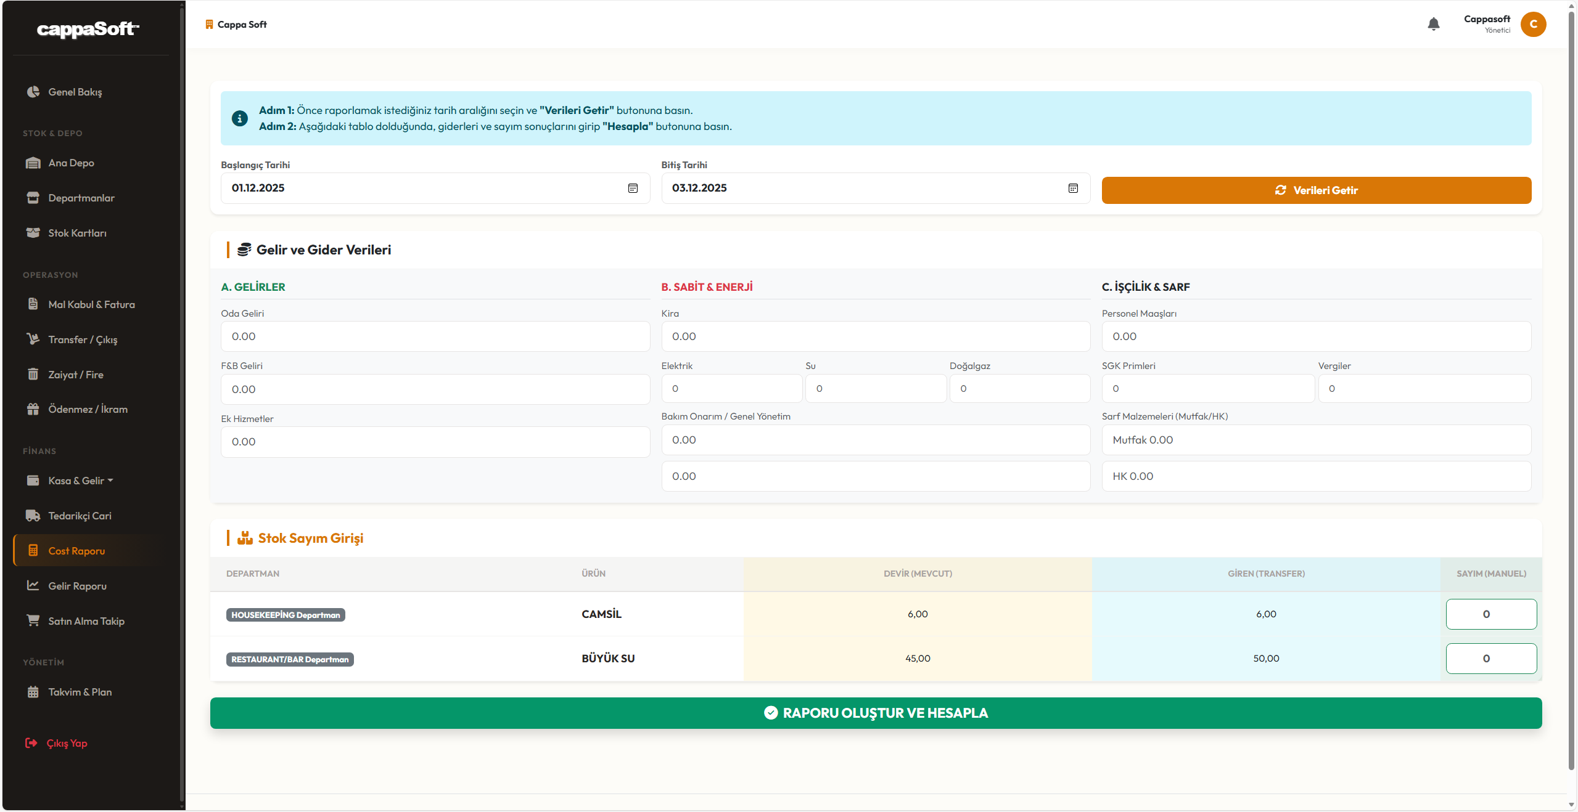The width and height of the screenshot is (1578, 812).
Task: Open Takvim & Plan section
Action: (x=80, y=692)
